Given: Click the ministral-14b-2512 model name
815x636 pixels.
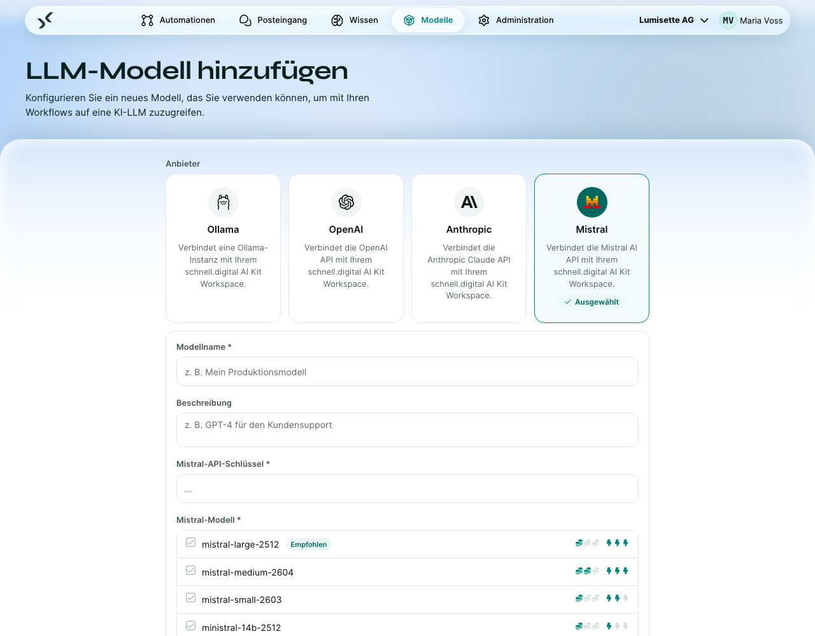Looking at the screenshot, I should 241,628.
